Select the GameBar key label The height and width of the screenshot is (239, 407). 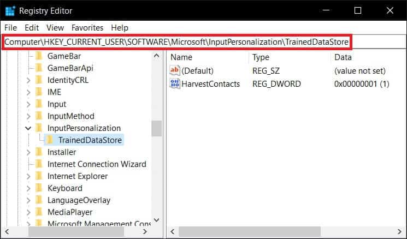(64, 56)
